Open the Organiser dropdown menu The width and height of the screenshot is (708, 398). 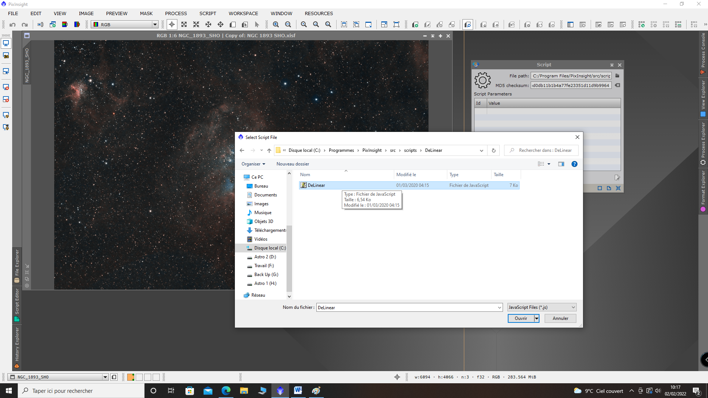(x=253, y=164)
